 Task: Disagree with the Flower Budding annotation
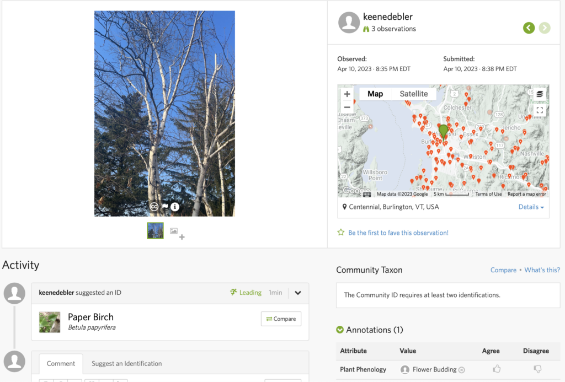pyautogui.click(x=537, y=369)
